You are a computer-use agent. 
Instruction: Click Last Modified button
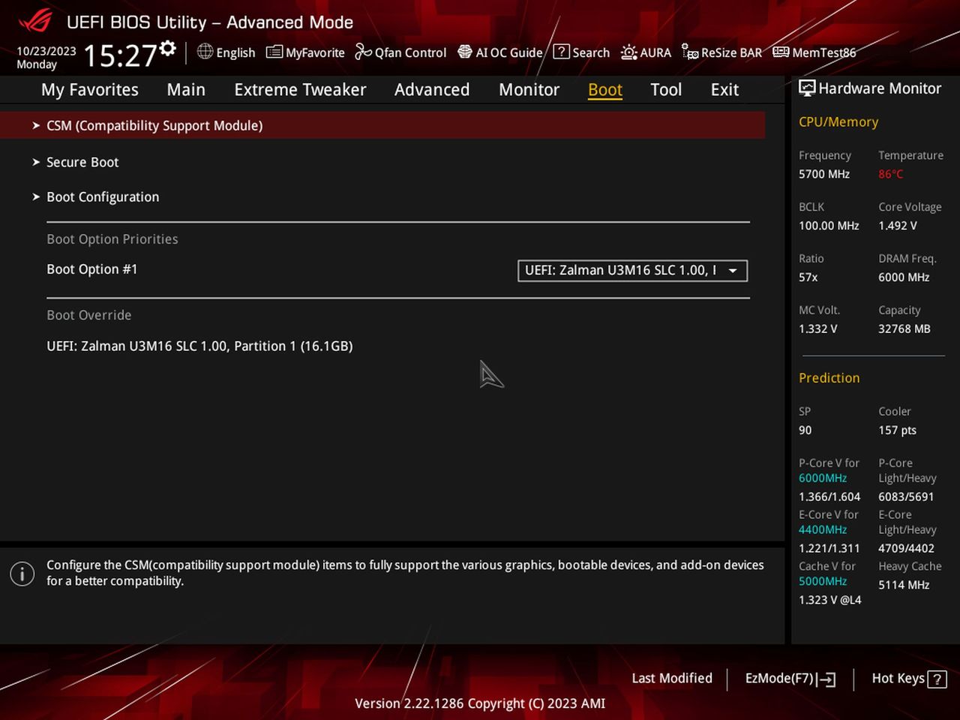point(672,678)
